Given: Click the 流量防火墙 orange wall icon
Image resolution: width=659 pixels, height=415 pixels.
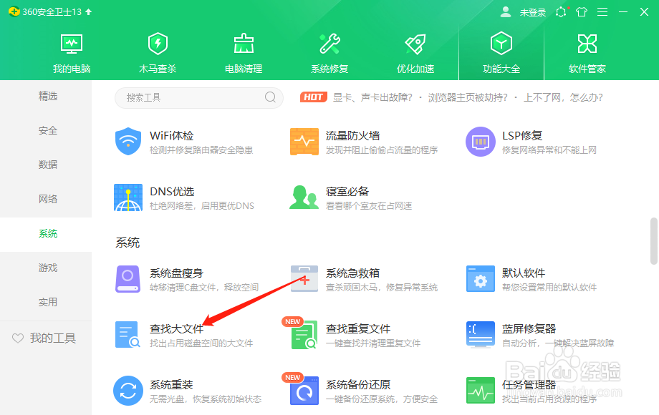Looking at the screenshot, I should coord(304,142).
